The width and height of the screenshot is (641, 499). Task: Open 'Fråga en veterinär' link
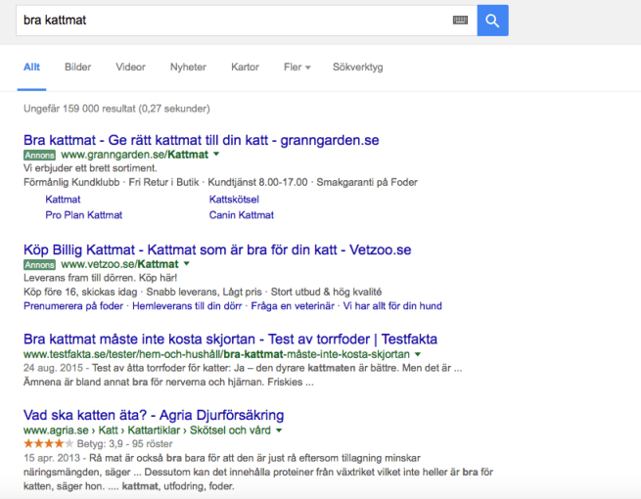[293, 306]
